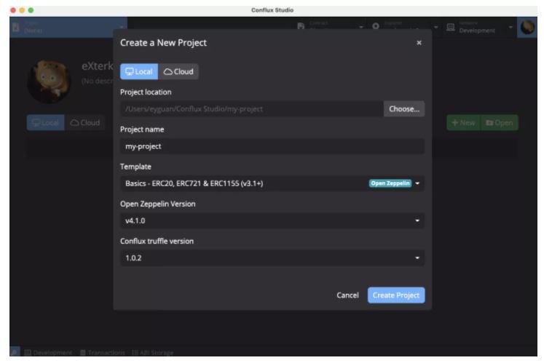This screenshot has width=544, height=363.
Task: Open the Conflux truffle version 1.0.2 dropdown
Action: pos(272,258)
